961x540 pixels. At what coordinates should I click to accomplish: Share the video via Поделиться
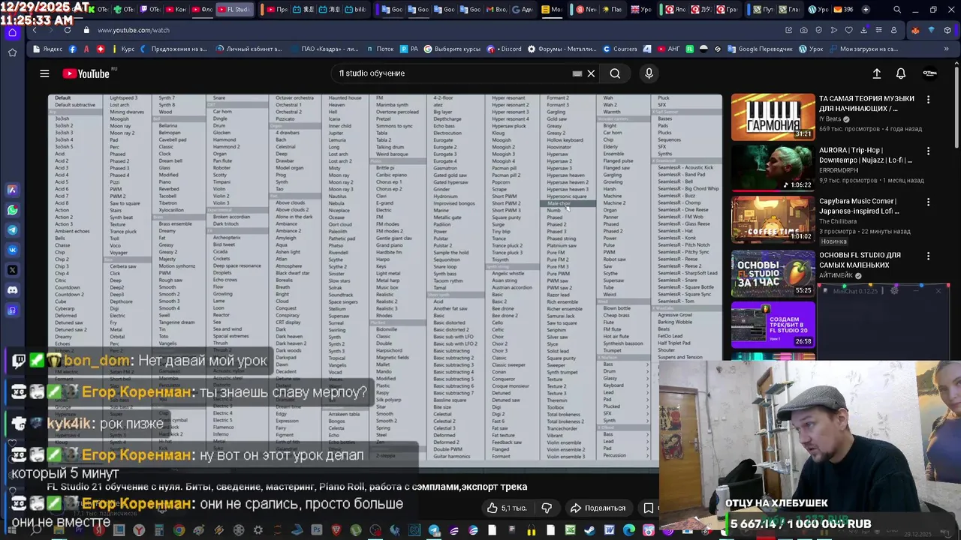[x=598, y=508]
